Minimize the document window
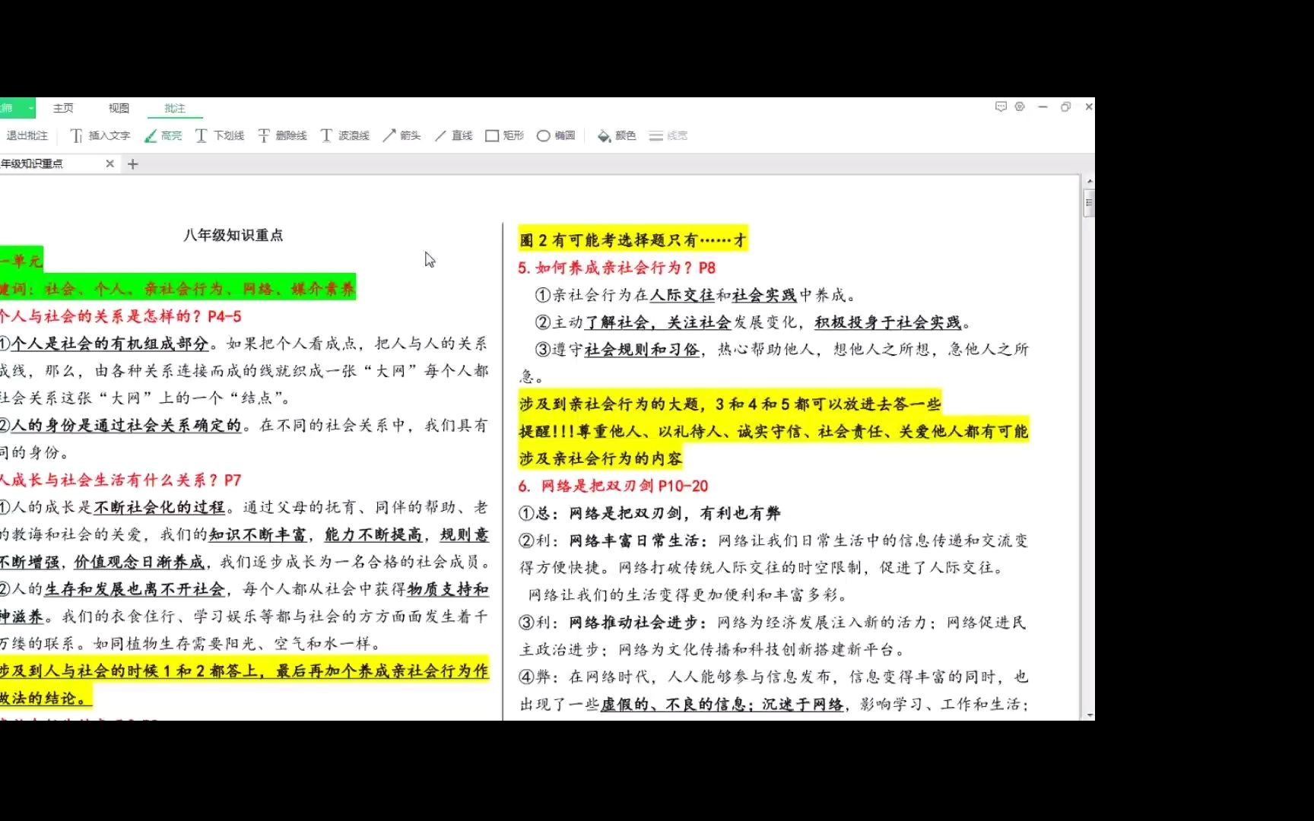The width and height of the screenshot is (1314, 821). pos(1043,107)
